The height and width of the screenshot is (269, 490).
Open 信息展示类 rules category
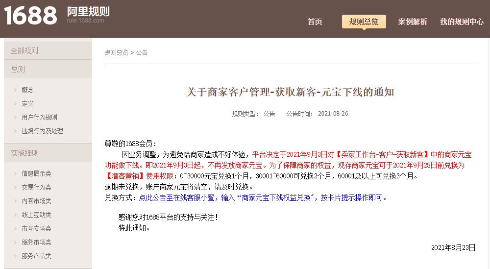36,173
